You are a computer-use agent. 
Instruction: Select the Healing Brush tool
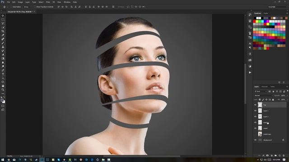tap(3, 39)
